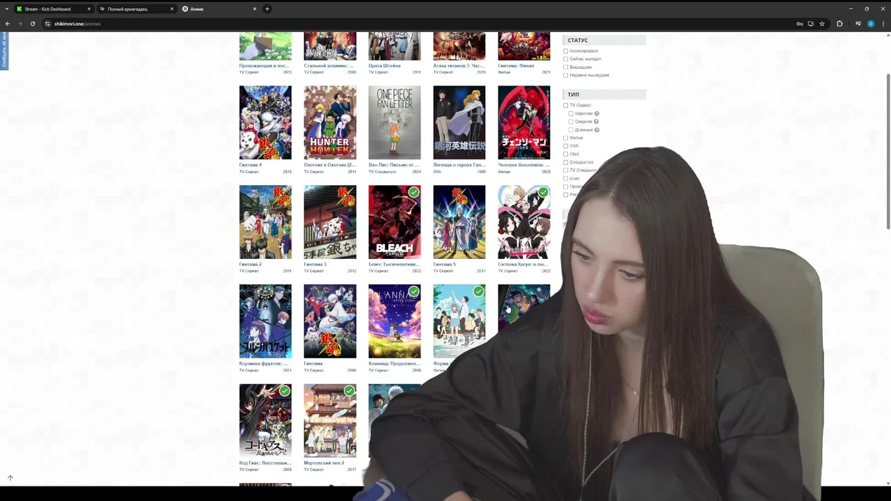Close the Полный армагеддец tab
The image size is (891, 501).
[172, 9]
